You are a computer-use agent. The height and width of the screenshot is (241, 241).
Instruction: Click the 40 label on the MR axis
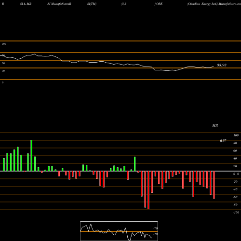pyautogui.click(x=235, y=159)
